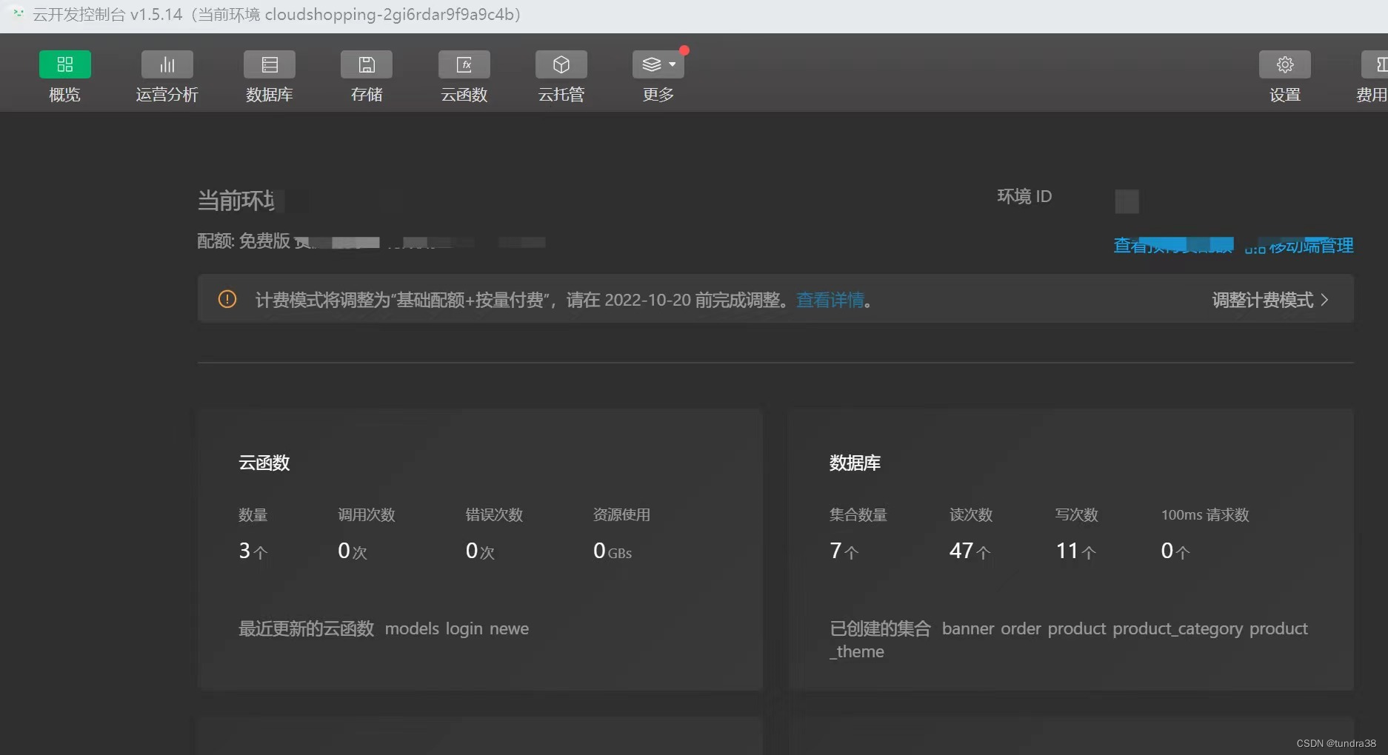This screenshot has width=1388, height=755.
Task: Click 调整计费模式 button
Action: tap(1270, 300)
